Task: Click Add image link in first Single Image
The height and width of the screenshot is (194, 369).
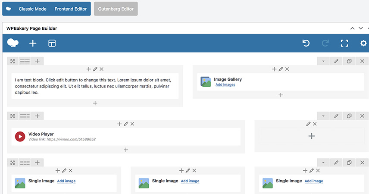Action: point(66,181)
